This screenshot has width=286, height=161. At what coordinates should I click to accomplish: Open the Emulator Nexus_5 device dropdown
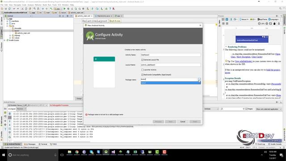[28, 106]
